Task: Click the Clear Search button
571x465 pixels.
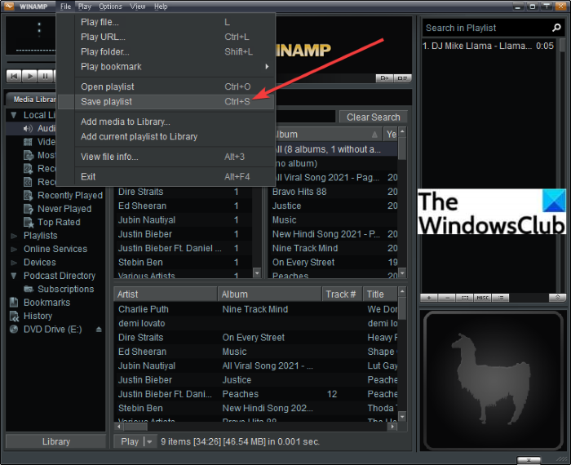Action: (x=374, y=117)
